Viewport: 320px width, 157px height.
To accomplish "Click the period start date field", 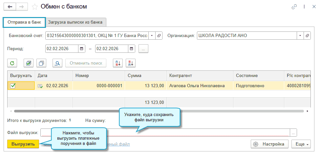I will [62, 49].
